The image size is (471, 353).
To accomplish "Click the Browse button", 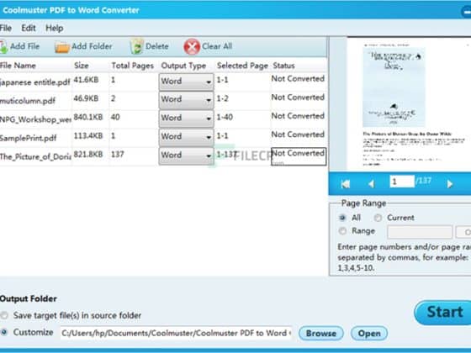I will coord(321,333).
